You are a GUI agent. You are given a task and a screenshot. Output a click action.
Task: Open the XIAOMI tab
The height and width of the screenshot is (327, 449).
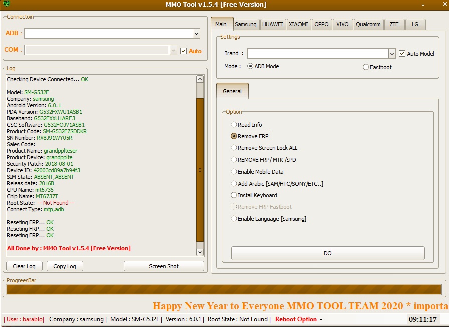pos(298,25)
